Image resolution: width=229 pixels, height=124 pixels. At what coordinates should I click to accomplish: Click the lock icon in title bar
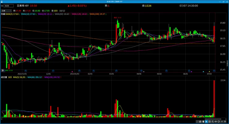[2, 2]
